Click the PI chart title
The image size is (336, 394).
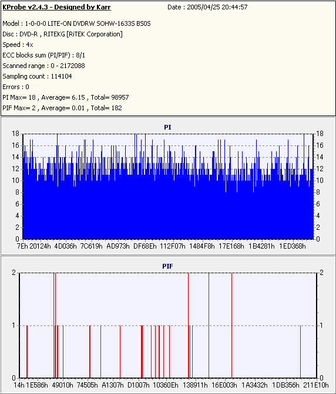[x=167, y=127]
